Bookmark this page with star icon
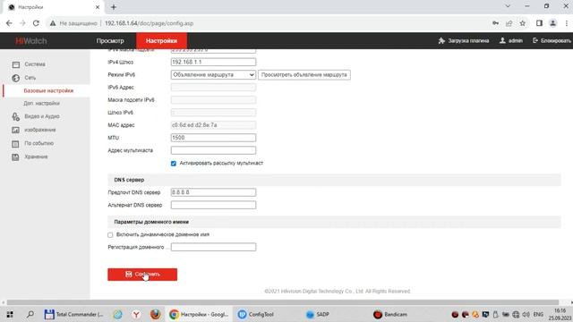 pyautogui.click(x=523, y=23)
